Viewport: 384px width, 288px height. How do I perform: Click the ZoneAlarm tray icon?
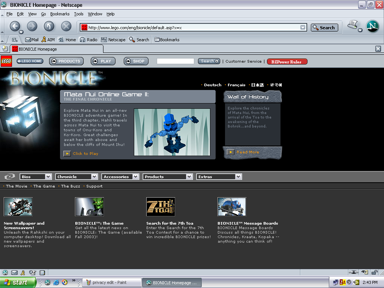click(342, 282)
